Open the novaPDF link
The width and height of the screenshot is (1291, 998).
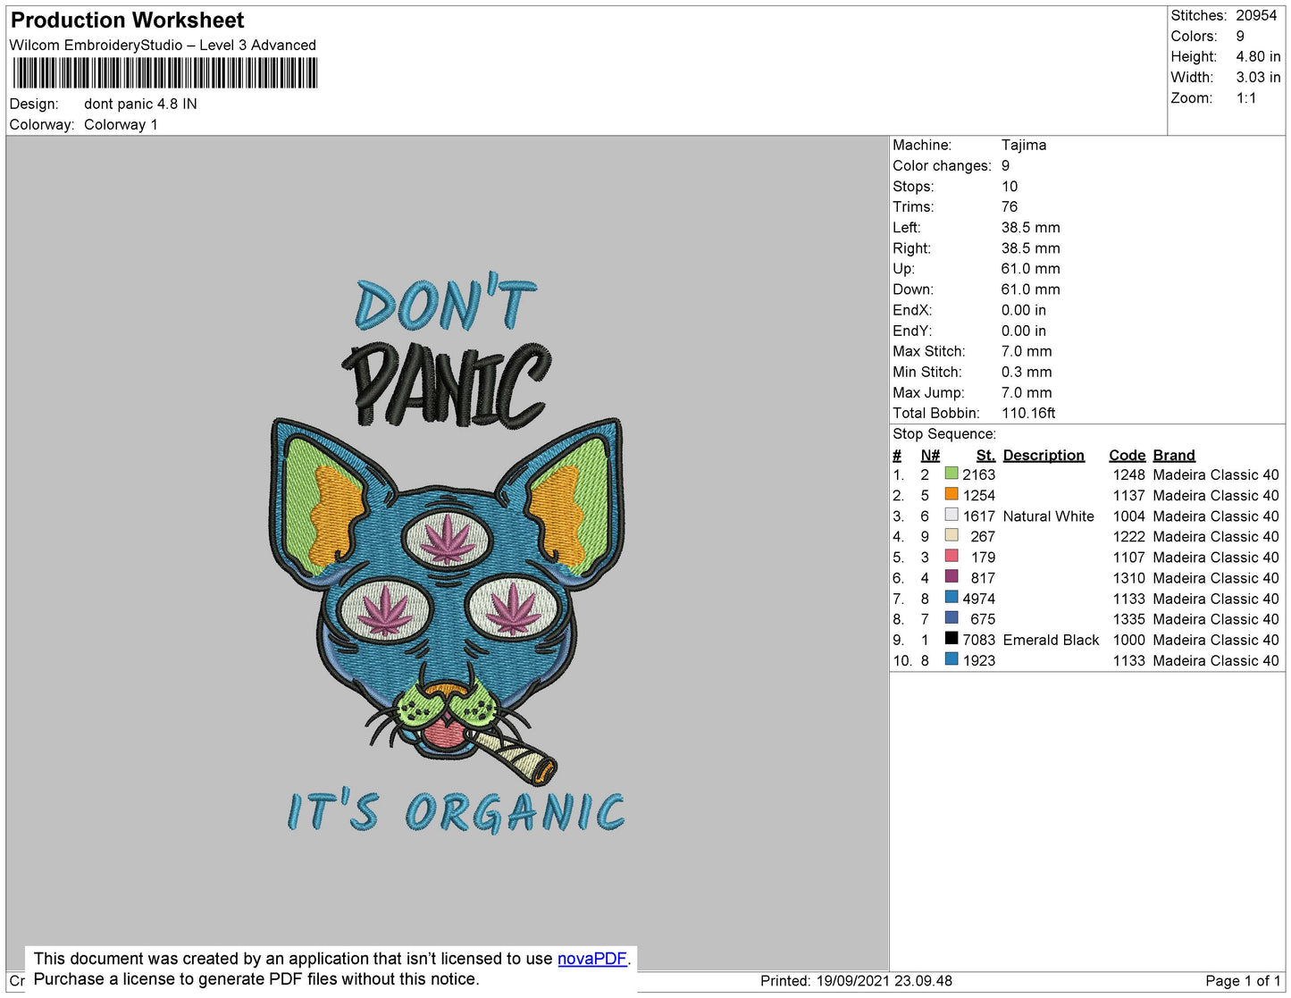pos(591,959)
